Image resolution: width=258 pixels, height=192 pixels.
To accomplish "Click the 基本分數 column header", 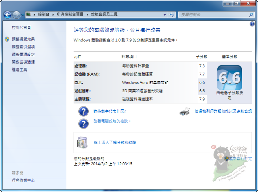I will (x=230, y=57).
